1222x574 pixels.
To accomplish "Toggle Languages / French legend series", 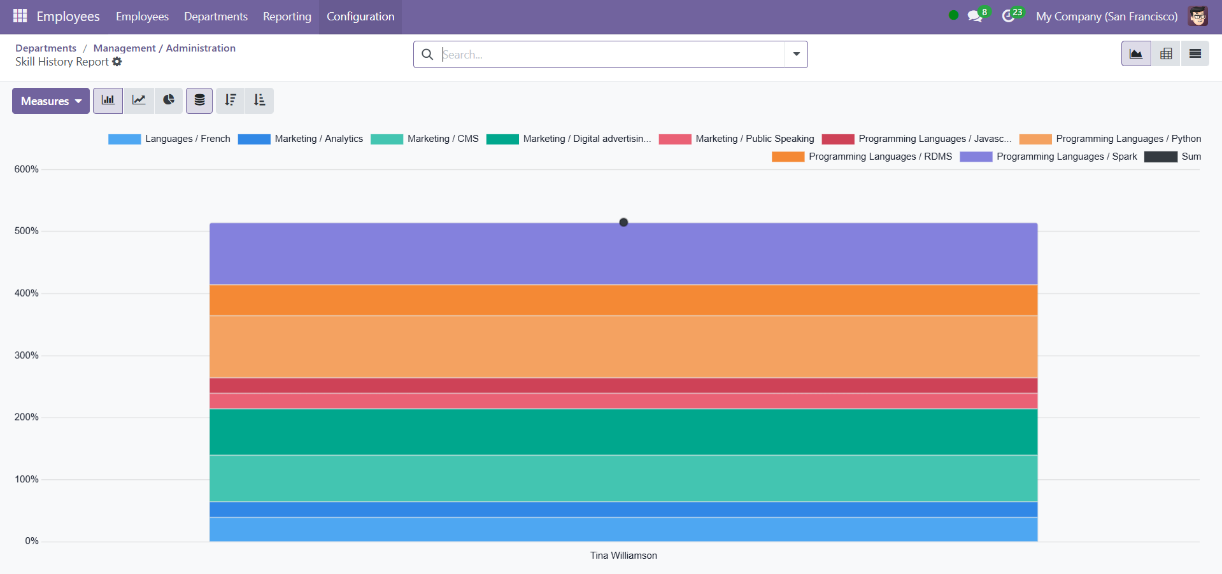I will pyautogui.click(x=169, y=139).
